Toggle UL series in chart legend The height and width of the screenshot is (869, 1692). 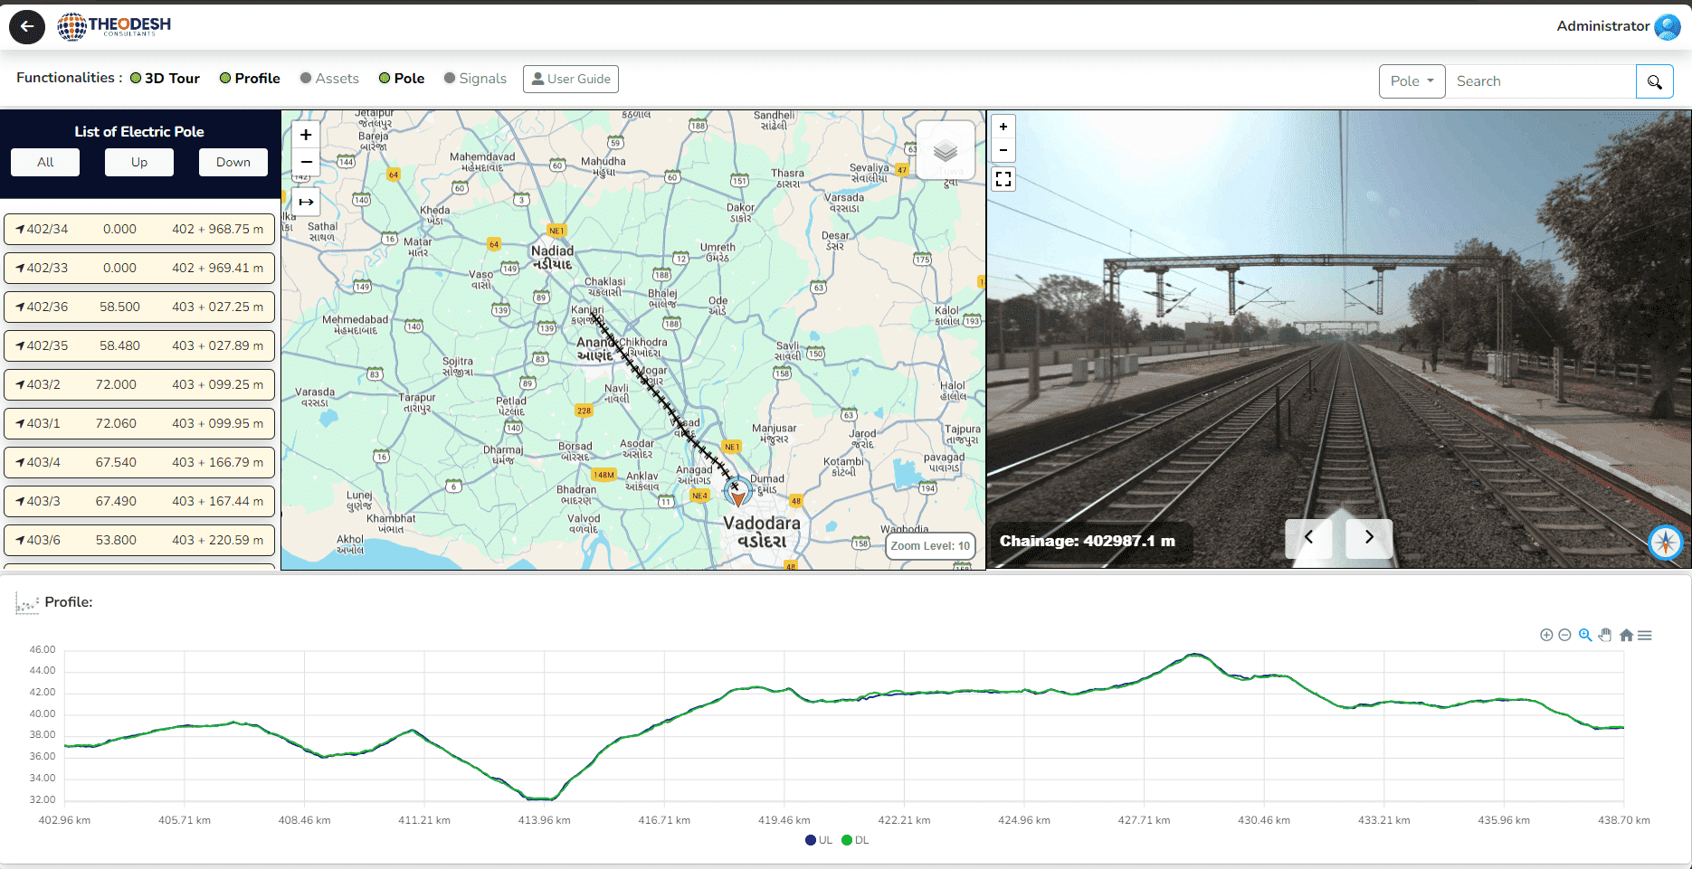819,840
